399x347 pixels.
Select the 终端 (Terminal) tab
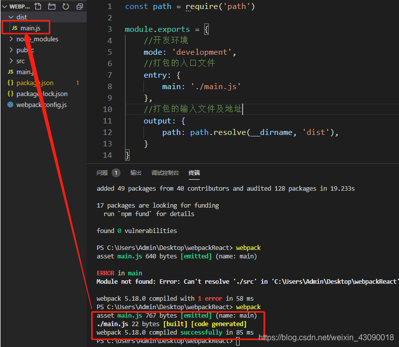[x=194, y=173]
